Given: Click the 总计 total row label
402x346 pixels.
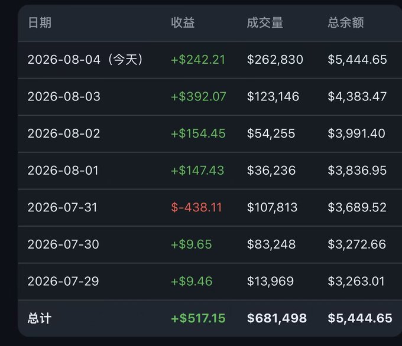Looking at the screenshot, I should 40,318.
